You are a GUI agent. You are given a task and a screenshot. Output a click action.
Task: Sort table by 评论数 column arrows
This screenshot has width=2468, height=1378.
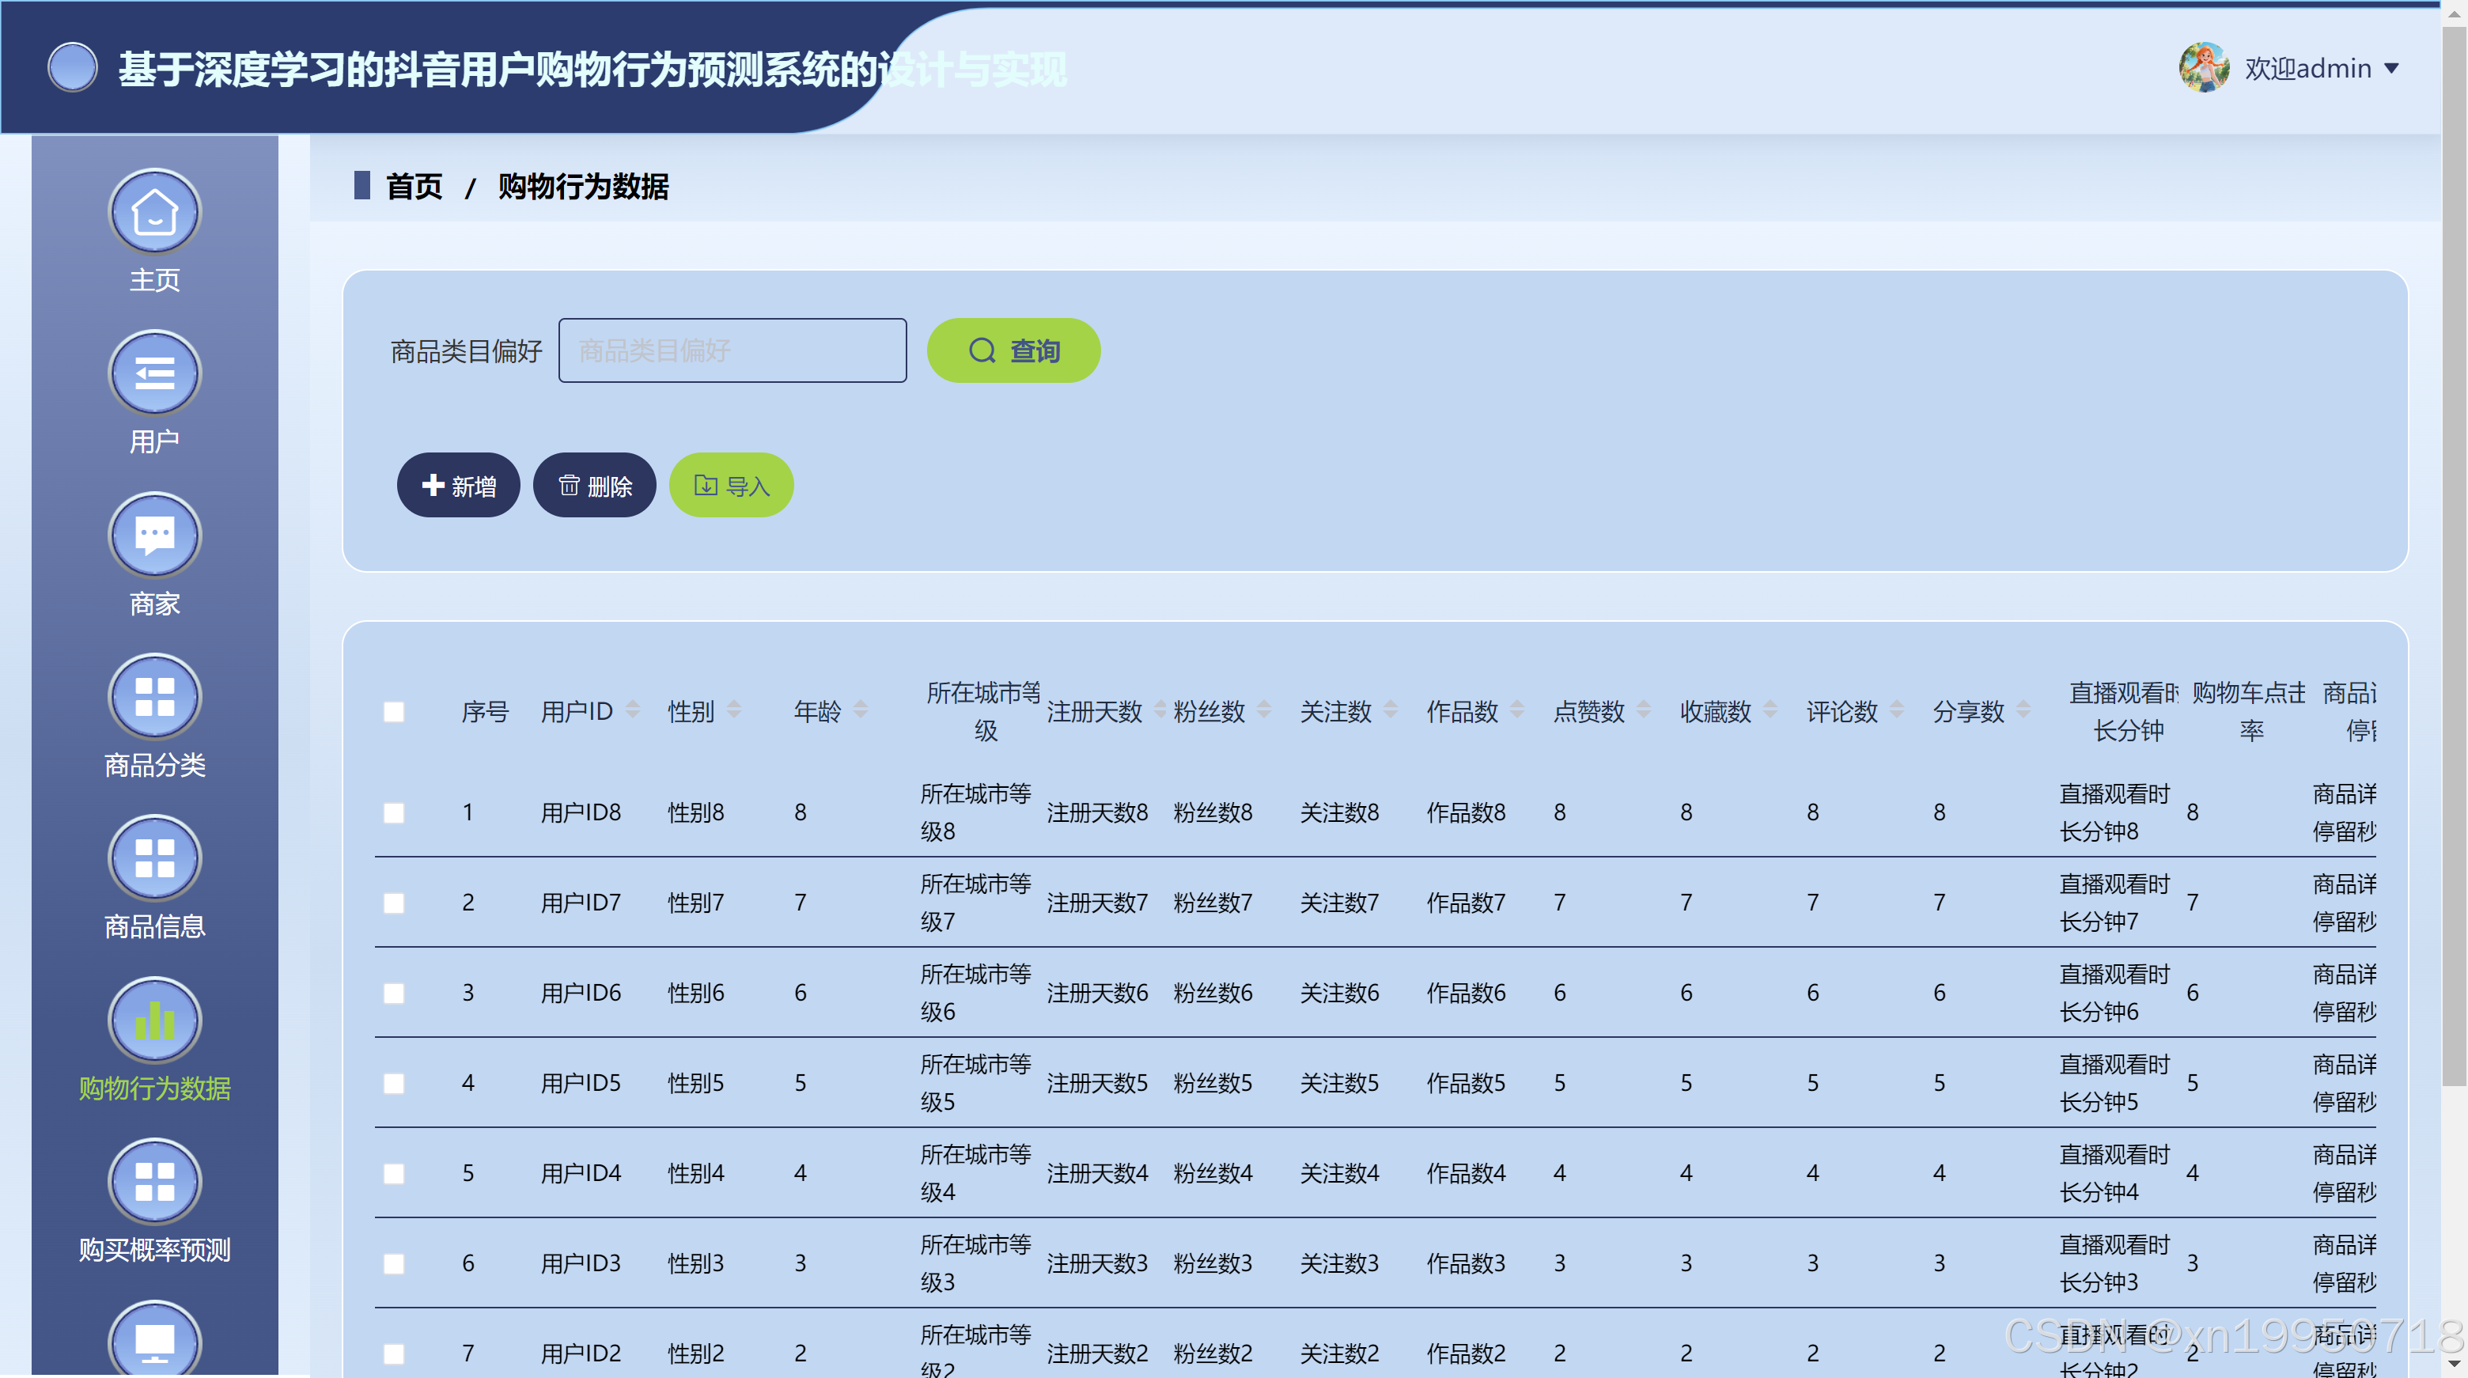(x=1896, y=709)
